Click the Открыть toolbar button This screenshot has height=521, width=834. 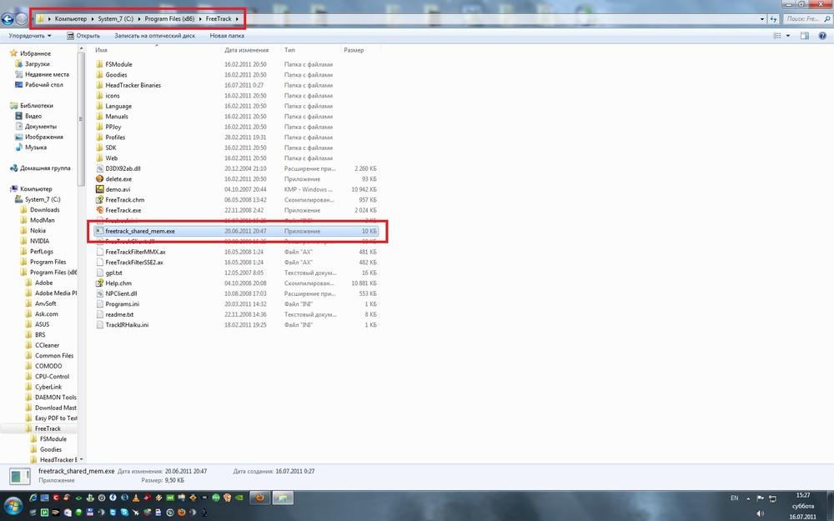(x=83, y=36)
